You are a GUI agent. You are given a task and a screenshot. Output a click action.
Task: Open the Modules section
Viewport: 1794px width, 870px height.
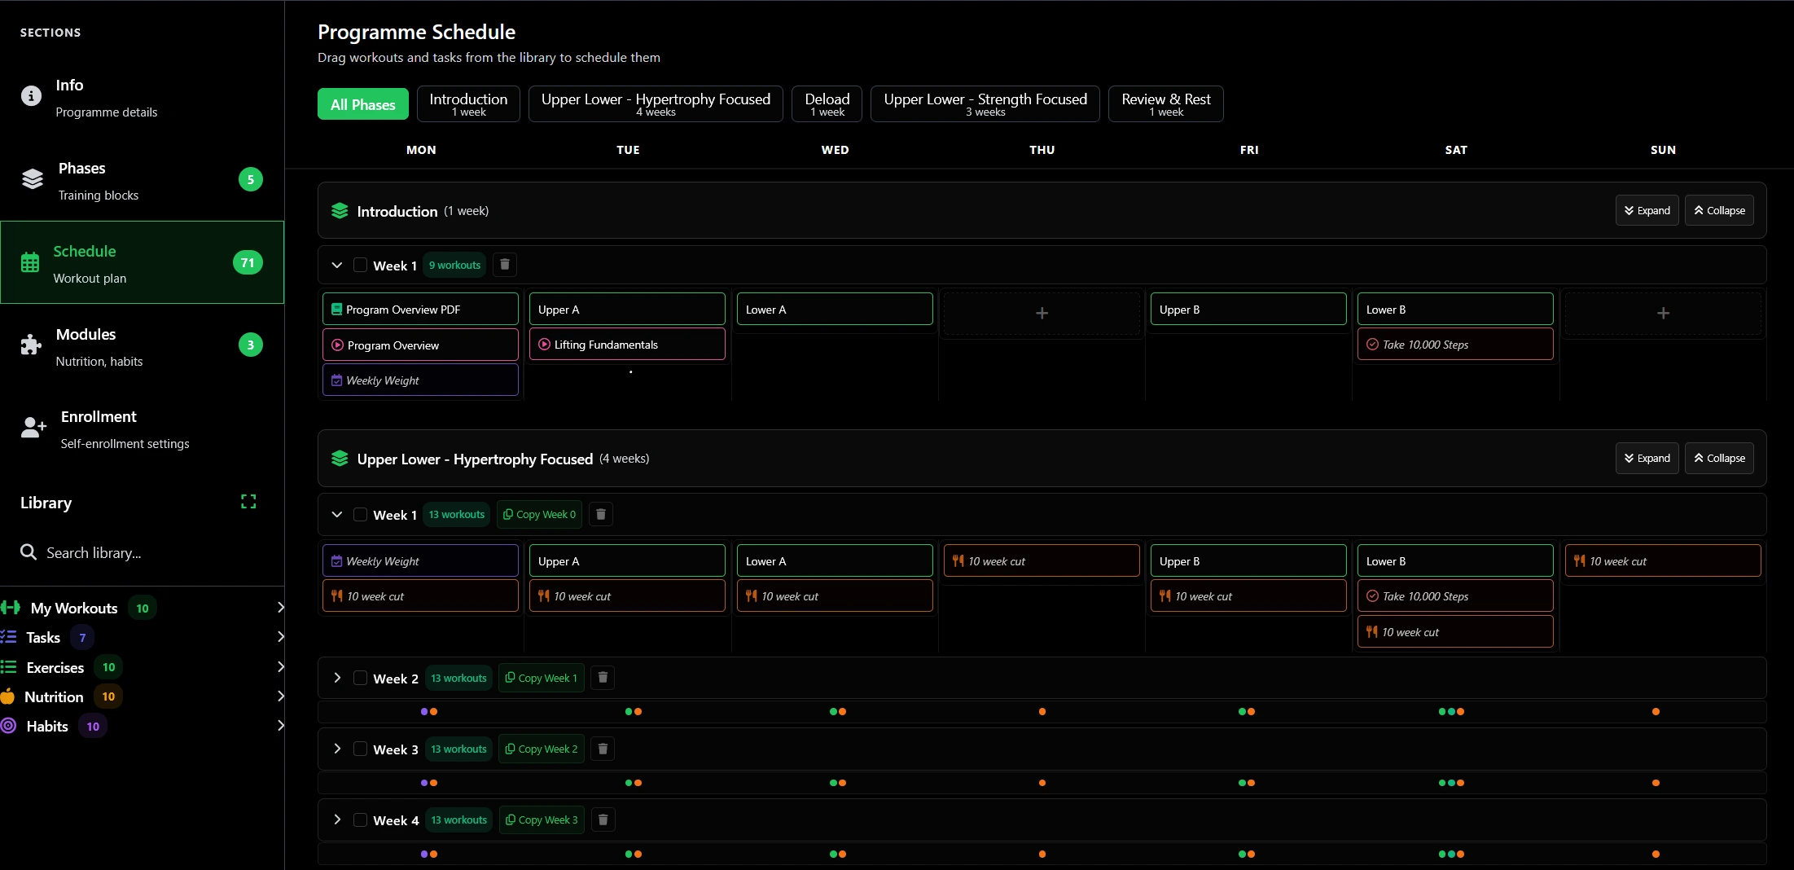click(x=142, y=345)
